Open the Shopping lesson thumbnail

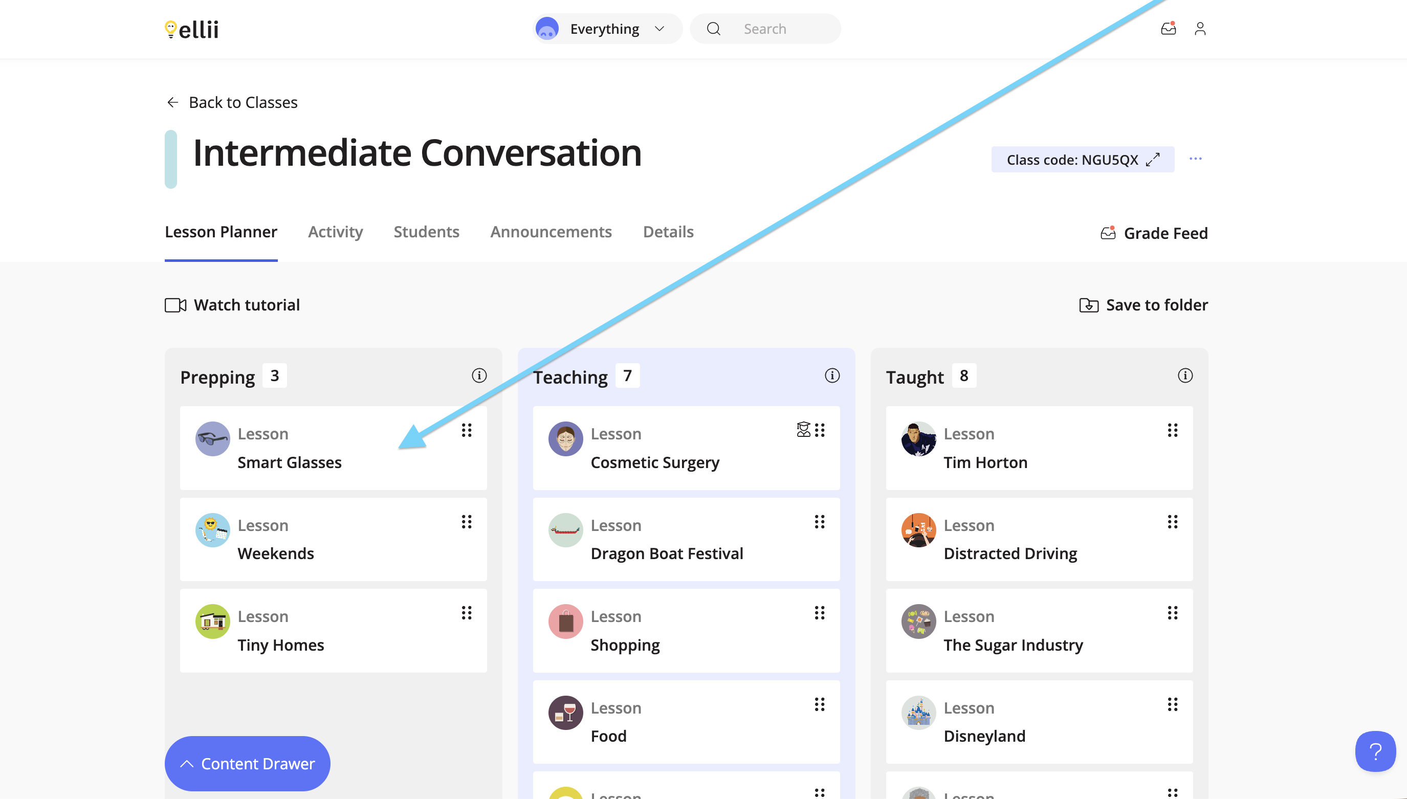pos(566,622)
